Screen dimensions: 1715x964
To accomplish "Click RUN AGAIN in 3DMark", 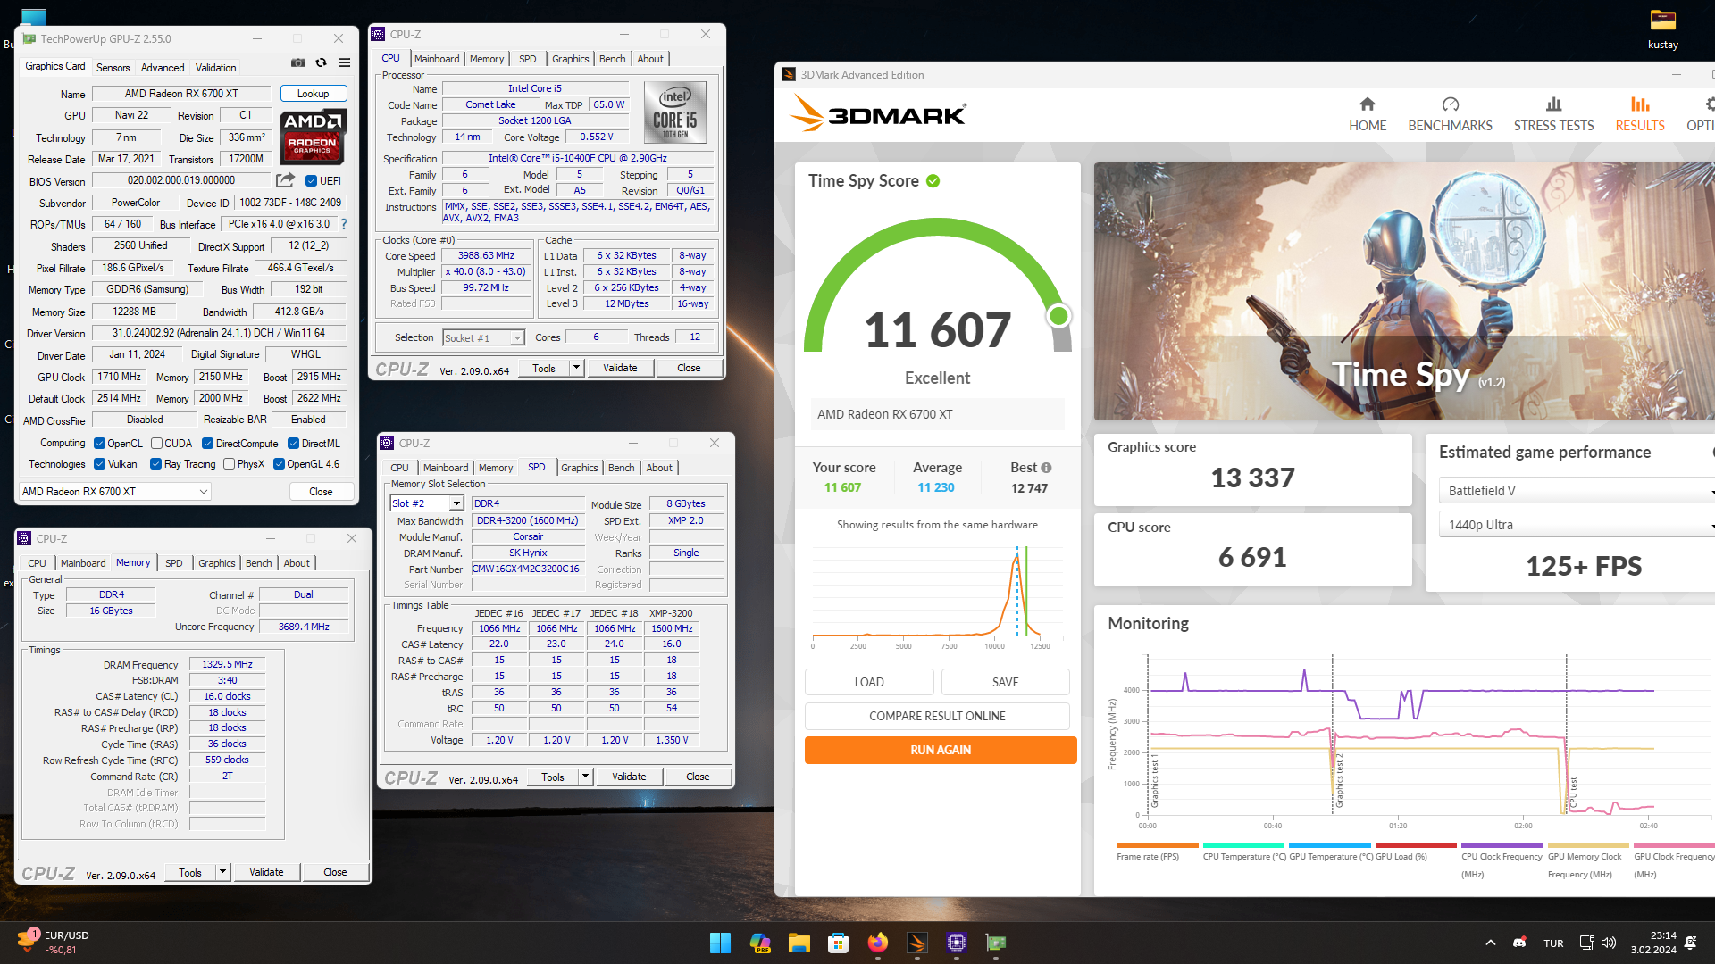I will click(x=941, y=750).
